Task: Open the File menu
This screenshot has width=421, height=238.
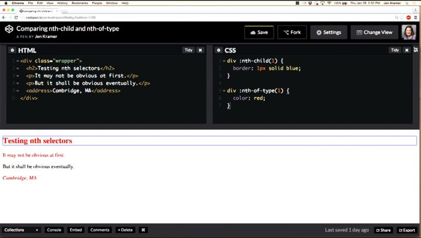Action: (30, 3)
